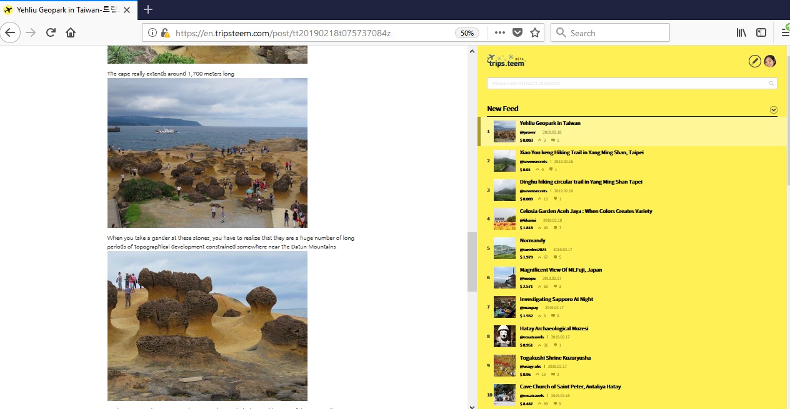Upvote arrow on Celosia Garden post
Image resolution: width=790 pixels, height=409 pixels.
point(538,227)
